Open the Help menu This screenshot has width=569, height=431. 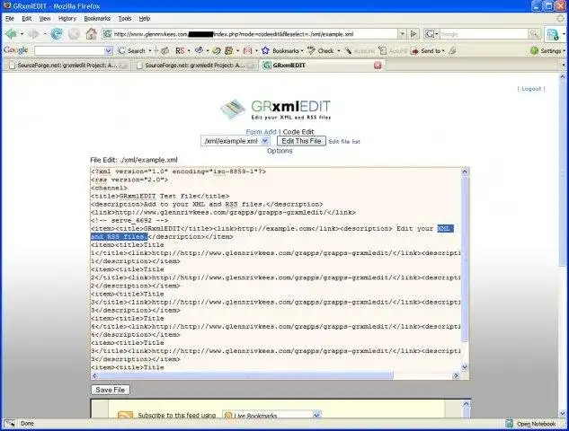point(145,19)
